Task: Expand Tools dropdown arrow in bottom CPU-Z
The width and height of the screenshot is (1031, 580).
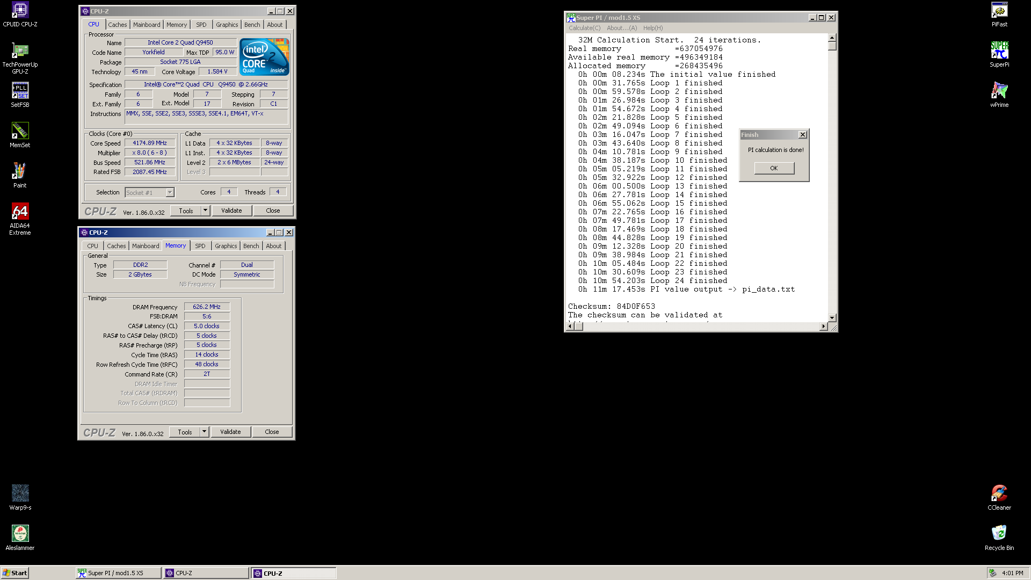Action: (204, 432)
